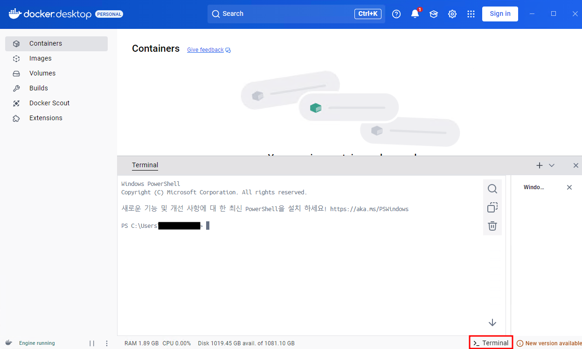Toggle Terminal from the status bar
This screenshot has width=582, height=349.
(x=491, y=343)
